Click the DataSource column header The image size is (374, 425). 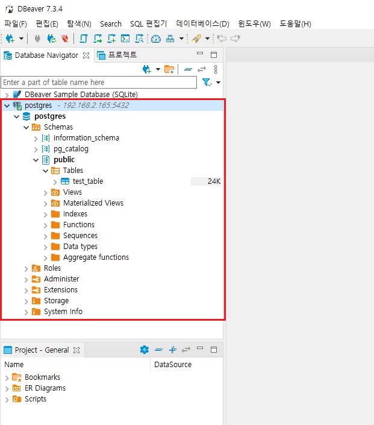(x=173, y=365)
